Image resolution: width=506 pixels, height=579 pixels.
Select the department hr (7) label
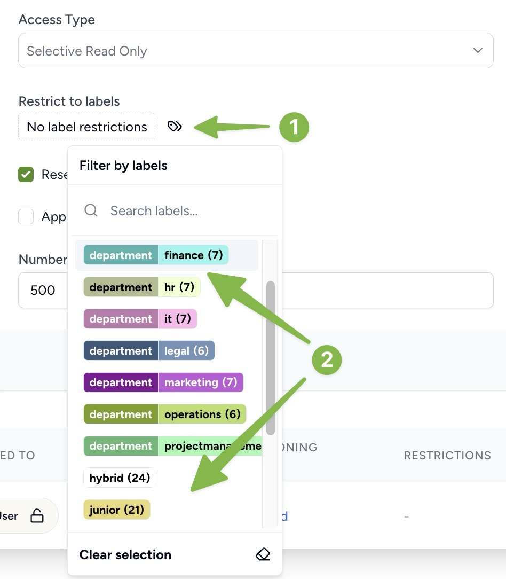[x=142, y=287]
